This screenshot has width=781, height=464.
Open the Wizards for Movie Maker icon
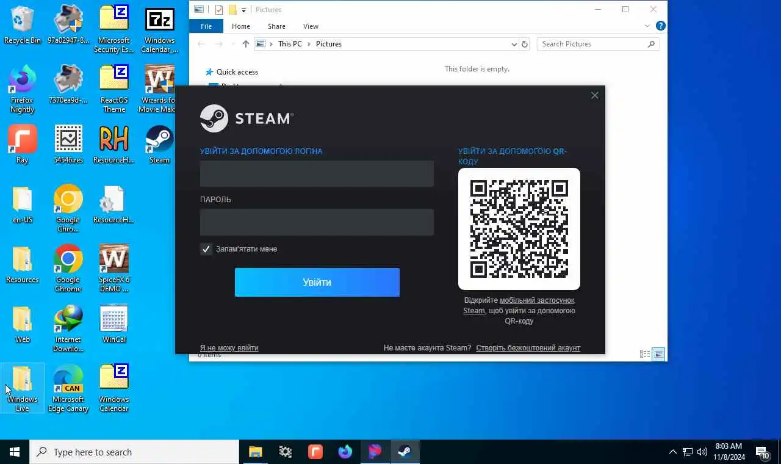point(159,89)
